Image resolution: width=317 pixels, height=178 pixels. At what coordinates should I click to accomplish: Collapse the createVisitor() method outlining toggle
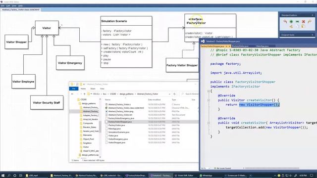(209, 100)
